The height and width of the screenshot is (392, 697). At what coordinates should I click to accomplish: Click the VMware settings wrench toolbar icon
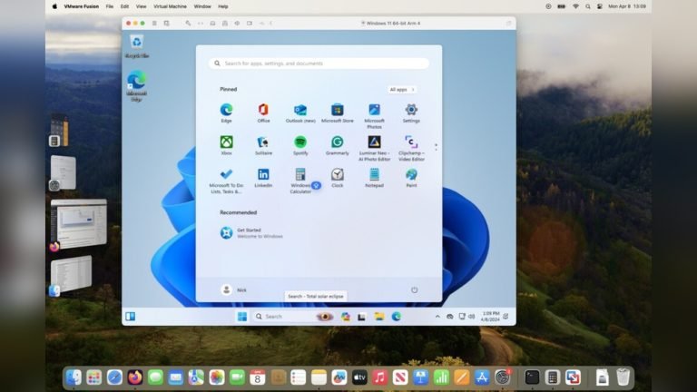tap(188, 23)
